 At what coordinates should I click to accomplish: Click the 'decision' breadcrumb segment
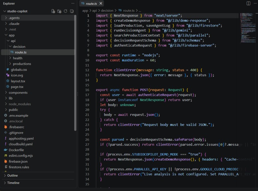[107, 11]
